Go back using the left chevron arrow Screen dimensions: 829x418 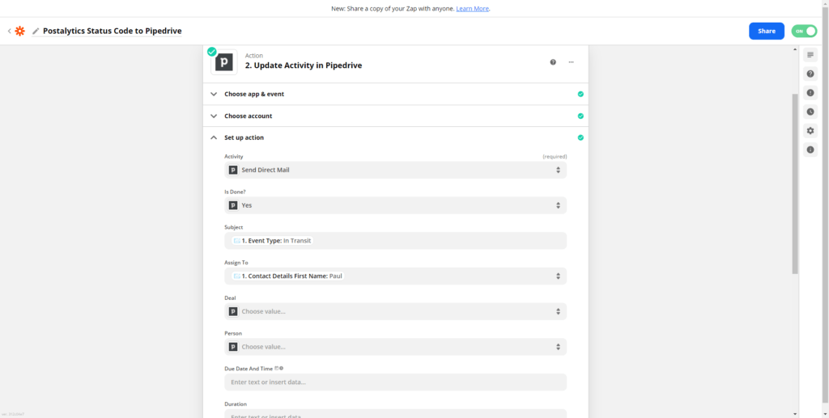9,32
